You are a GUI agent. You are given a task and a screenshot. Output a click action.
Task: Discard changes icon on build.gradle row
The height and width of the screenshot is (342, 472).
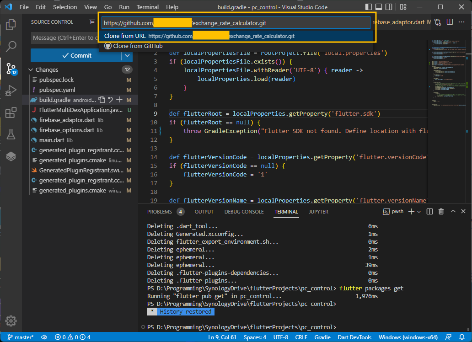point(111,100)
